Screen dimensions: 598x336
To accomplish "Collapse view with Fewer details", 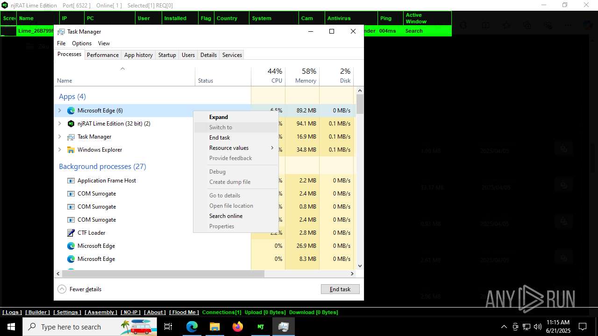I will tap(79, 289).
